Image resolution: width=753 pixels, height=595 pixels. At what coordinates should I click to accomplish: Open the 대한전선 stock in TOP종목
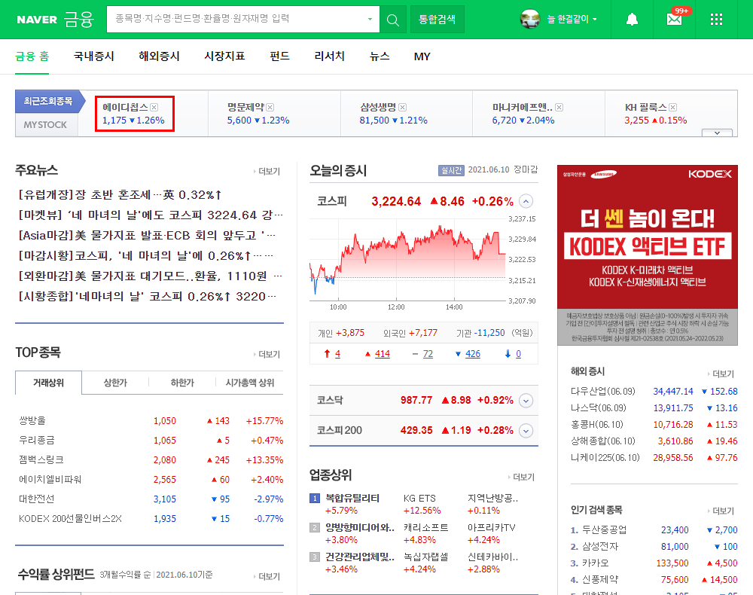pyautogui.click(x=36, y=499)
